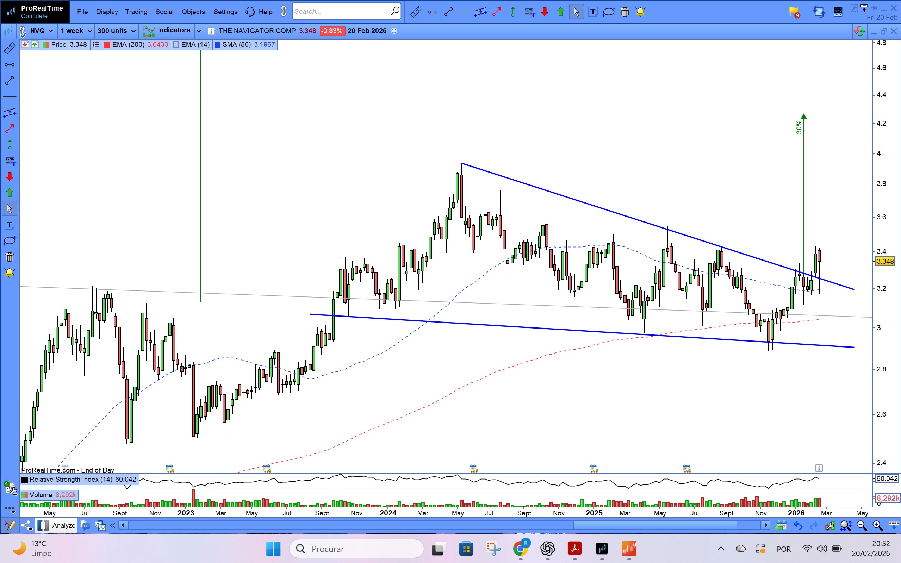Image resolution: width=901 pixels, height=563 pixels.
Task: Toggle the EMA (200) red color box
Action: pos(107,45)
